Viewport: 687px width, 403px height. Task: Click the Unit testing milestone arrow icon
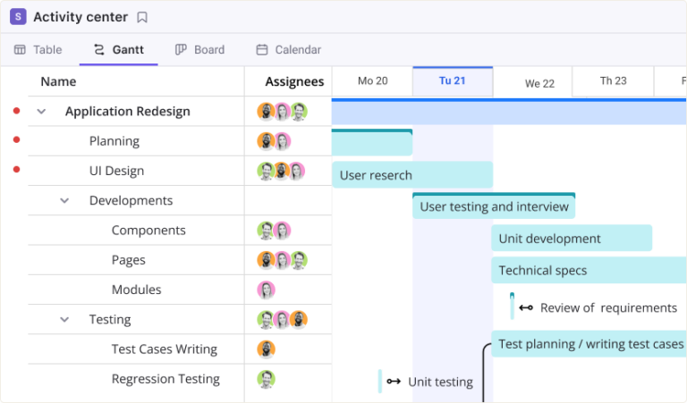pyautogui.click(x=394, y=382)
